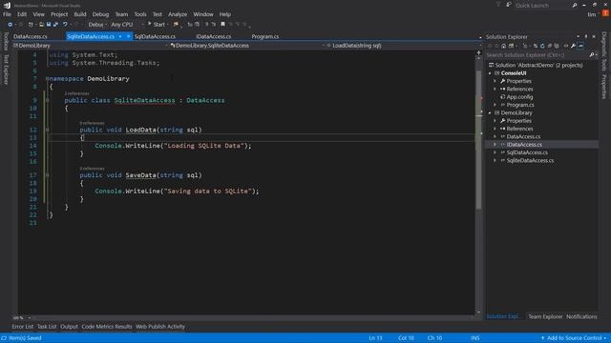The image size is (611, 343).
Task: Click the Save toolbar icon
Action: [49, 25]
